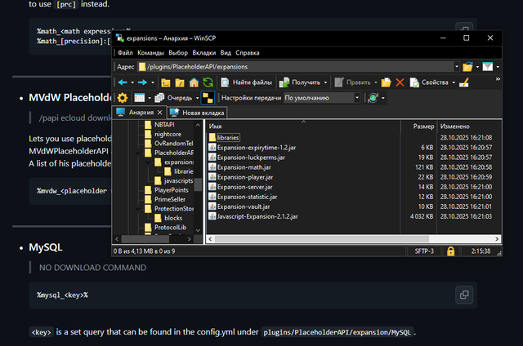The image size is (523, 346).
Task: Close the Анархия session tab
Action: [x=160, y=113]
